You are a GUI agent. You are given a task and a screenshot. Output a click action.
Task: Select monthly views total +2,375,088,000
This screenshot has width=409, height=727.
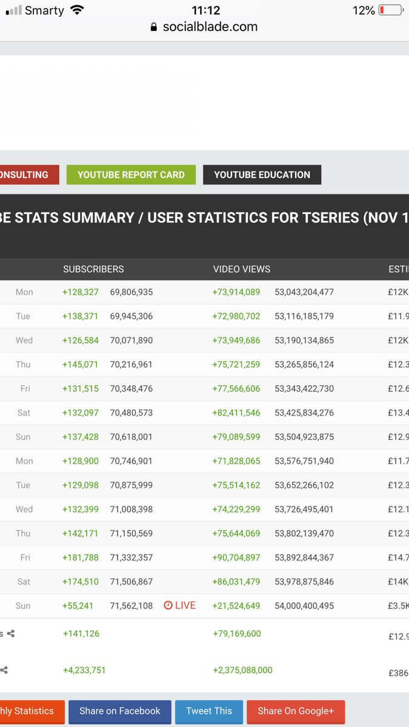(x=242, y=670)
